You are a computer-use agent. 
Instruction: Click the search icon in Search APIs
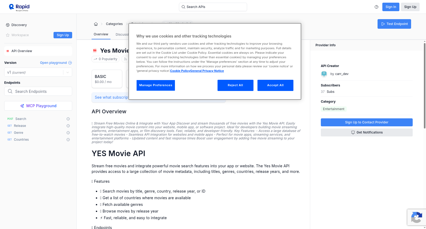(183, 7)
